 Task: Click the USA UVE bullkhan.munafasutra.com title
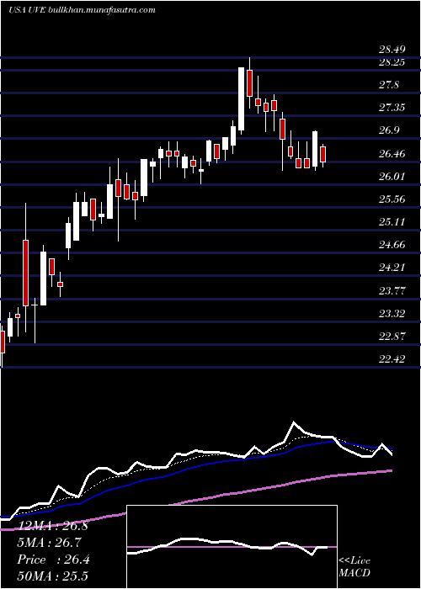tap(82, 10)
